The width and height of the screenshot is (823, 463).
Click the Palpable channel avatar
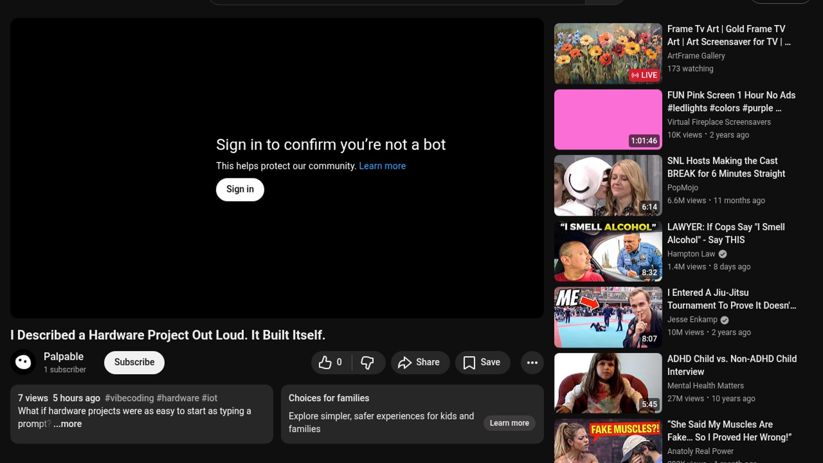[23, 363]
